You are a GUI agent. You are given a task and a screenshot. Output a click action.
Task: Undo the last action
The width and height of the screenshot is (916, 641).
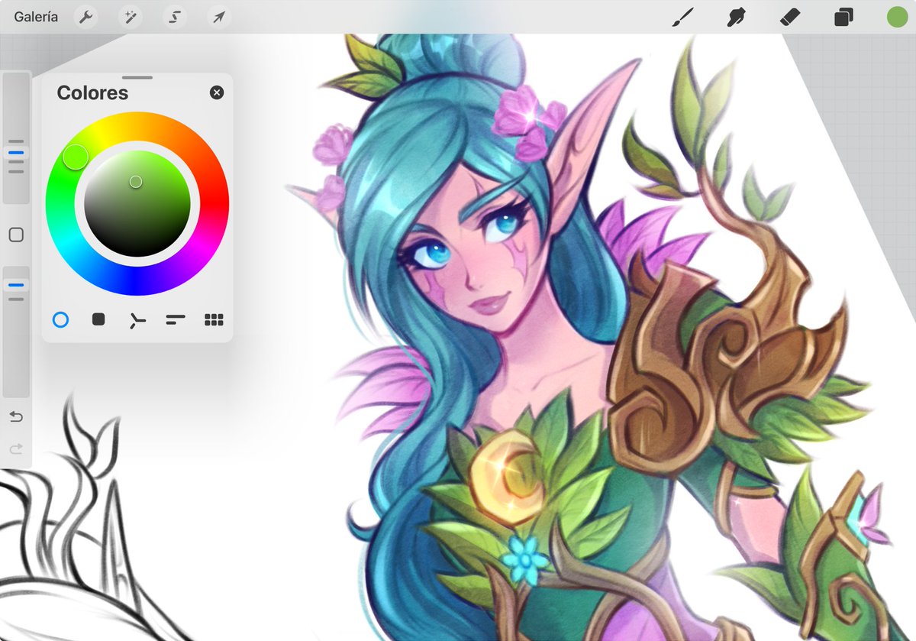click(x=16, y=416)
